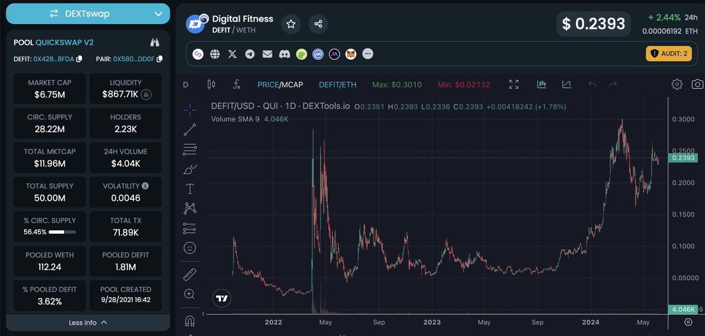Toggle candlestick trading view chart mode
Image resolution: width=705 pixels, height=336 pixels.
[x=542, y=85]
